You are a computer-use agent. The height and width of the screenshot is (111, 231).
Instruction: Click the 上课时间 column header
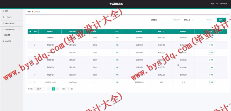[x=139, y=32]
